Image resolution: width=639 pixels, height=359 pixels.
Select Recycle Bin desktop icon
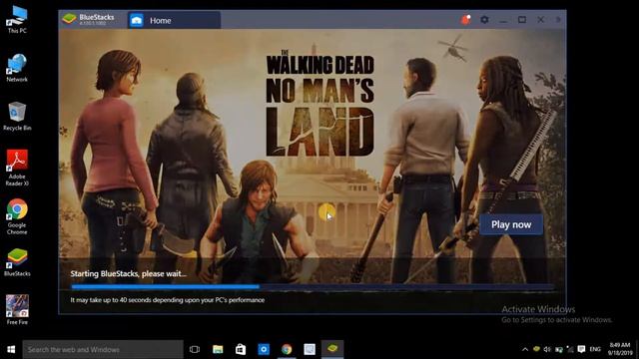[x=17, y=117]
